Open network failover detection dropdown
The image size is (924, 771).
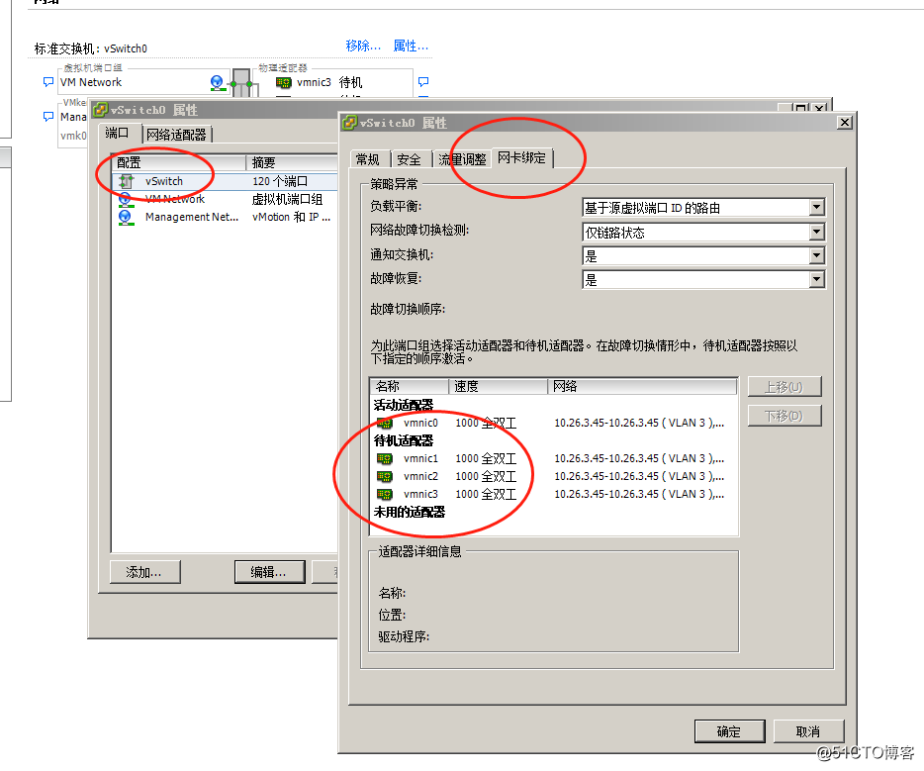(x=816, y=233)
